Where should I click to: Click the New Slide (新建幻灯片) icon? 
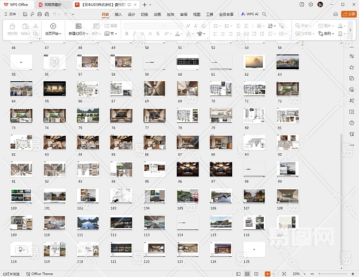point(78,26)
